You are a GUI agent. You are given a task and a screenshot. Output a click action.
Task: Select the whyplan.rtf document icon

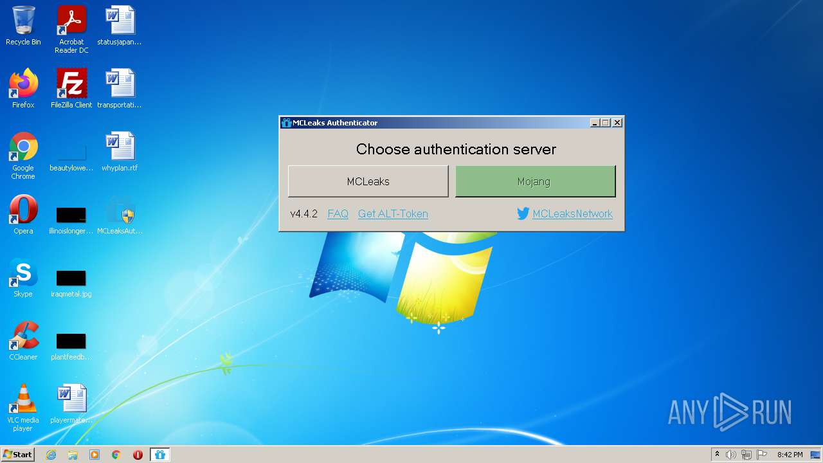click(x=120, y=152)
